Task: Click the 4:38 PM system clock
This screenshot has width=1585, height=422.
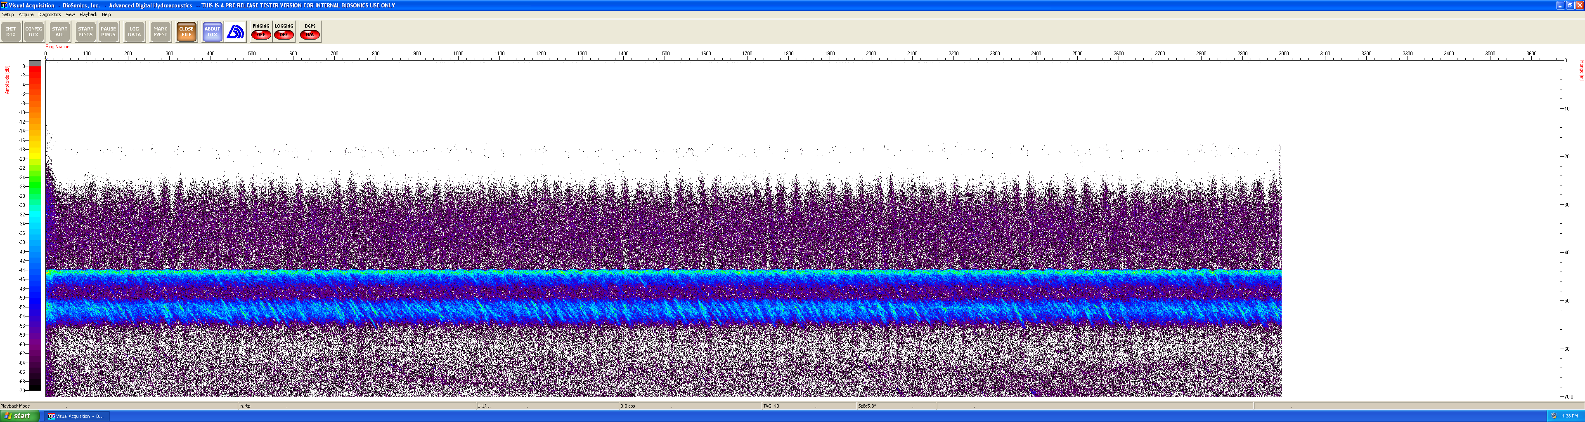Action: coord(1570,416)
